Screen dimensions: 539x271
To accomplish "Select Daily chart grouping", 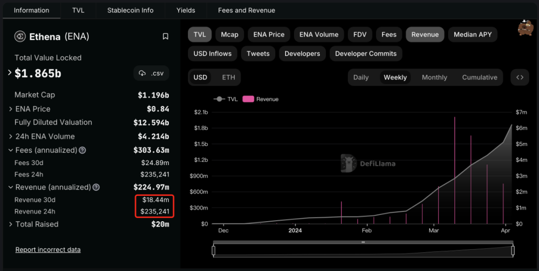I will coord(361,77).
